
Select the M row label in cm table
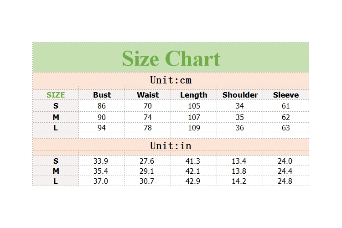[x=56, y=117]
